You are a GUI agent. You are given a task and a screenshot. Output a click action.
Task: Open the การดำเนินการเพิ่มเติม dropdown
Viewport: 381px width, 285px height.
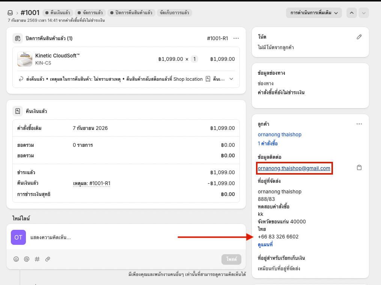point(314,13)
